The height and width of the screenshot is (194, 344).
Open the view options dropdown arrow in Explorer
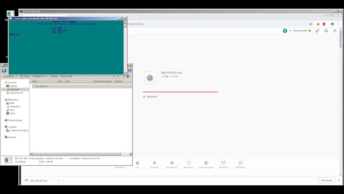pos(118,77)
